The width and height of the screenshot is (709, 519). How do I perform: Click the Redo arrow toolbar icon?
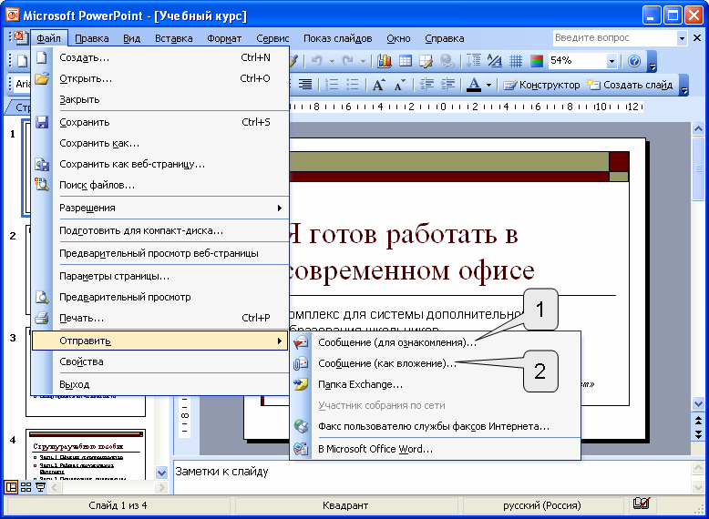pyautogui.click(x=347, y=60)
